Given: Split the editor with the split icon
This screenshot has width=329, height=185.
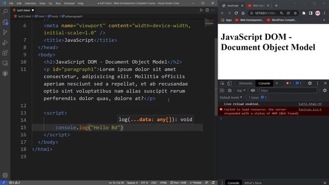Looking at the screenshot, I should tap(207, 10).
